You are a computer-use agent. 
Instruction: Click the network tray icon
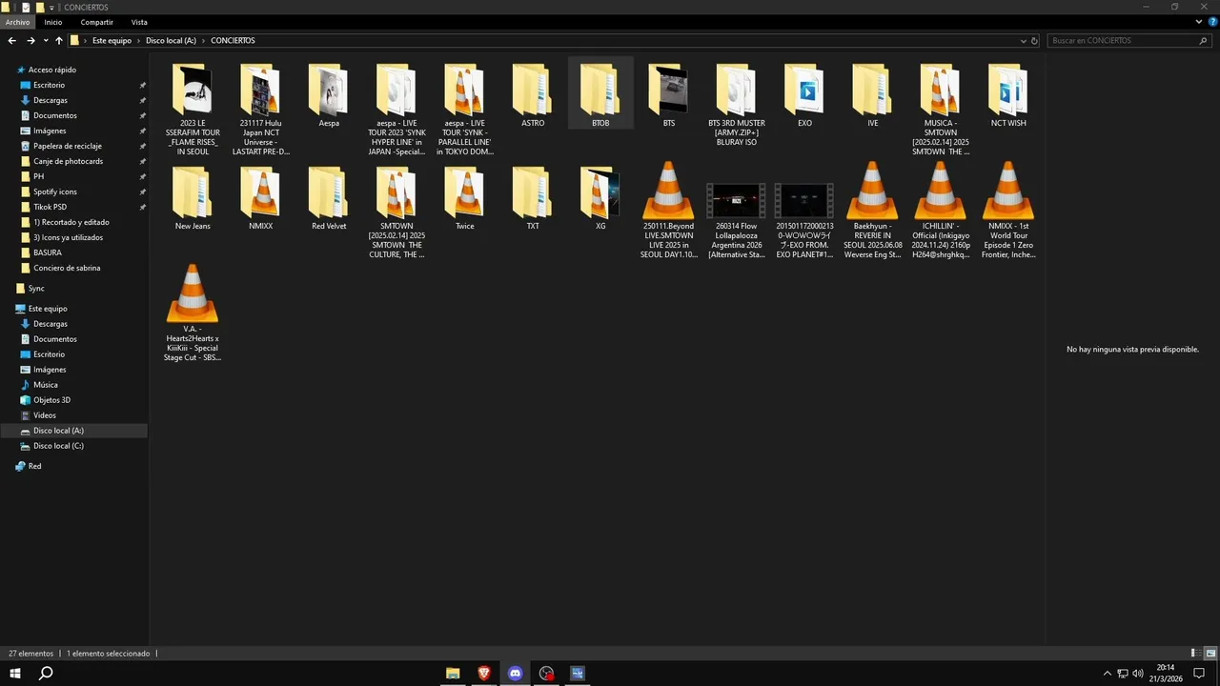(x=1122, y=674)
